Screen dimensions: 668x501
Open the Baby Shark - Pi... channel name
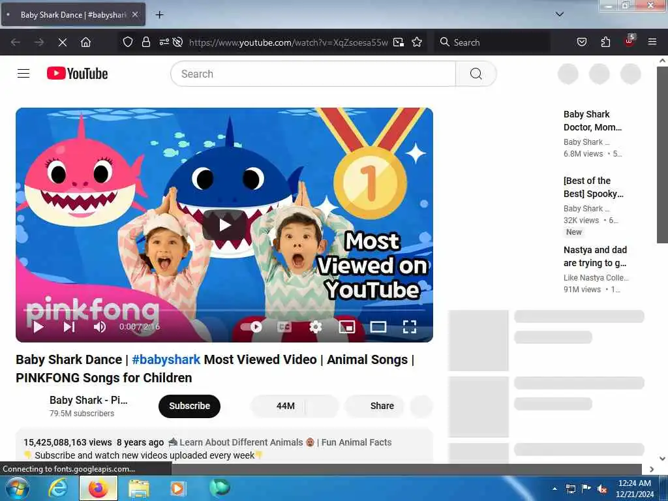click(89, 400)
